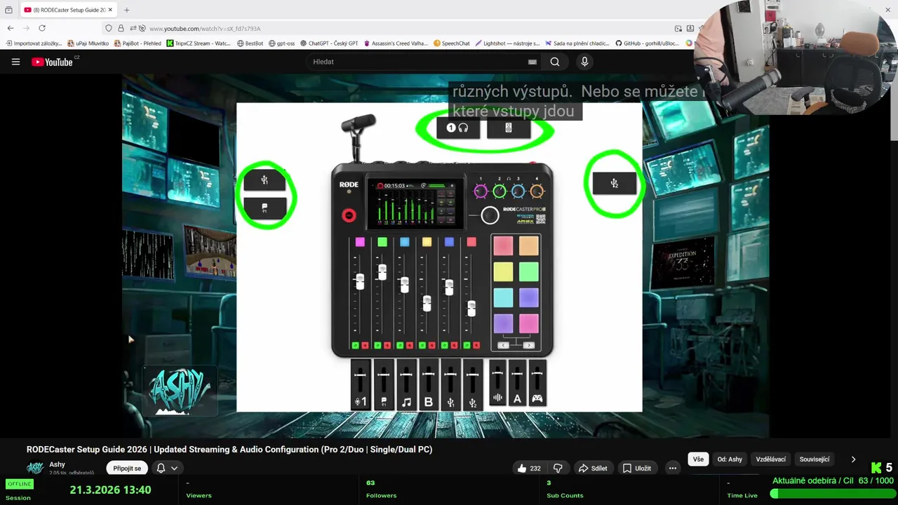Open the uPaji Mluvitko bookmark
This screenshot has width=898, height=505.
(x=88, y=43)
